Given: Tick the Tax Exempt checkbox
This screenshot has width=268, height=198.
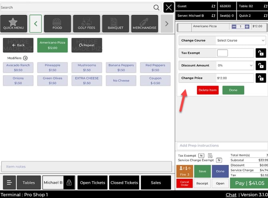Looking at the screenshot, I should pos(222,53).
